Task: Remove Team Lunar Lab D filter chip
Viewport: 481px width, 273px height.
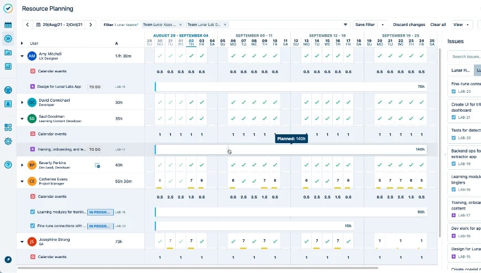Action: [225, 24]
